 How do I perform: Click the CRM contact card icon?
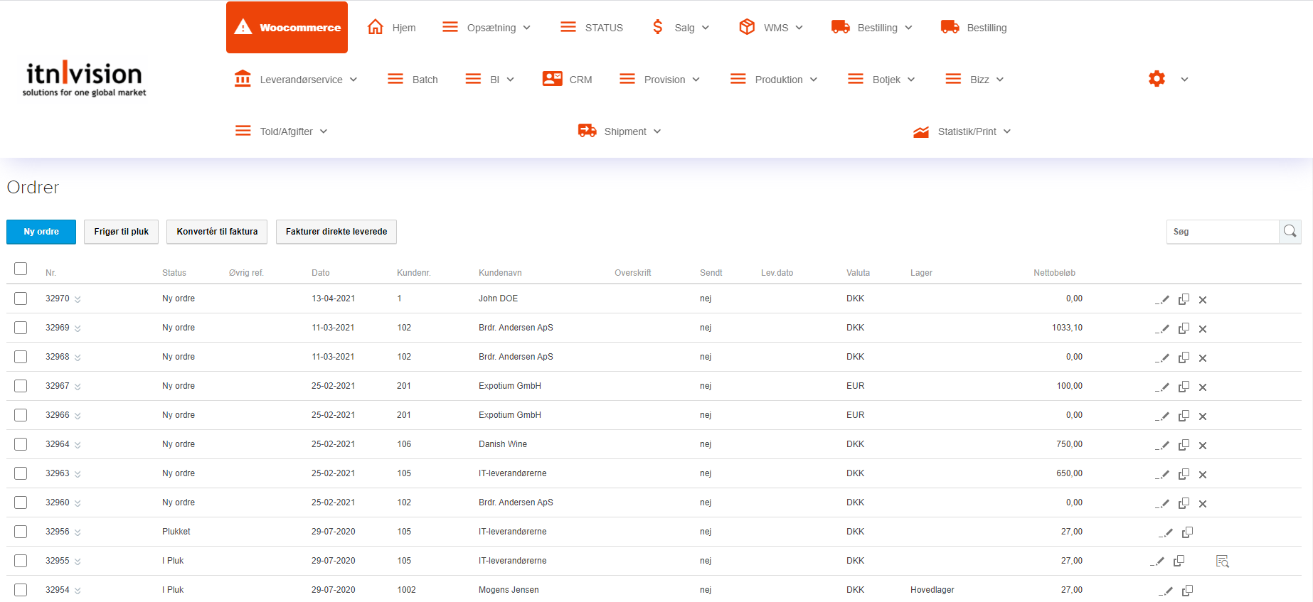(x=552, y=79)
